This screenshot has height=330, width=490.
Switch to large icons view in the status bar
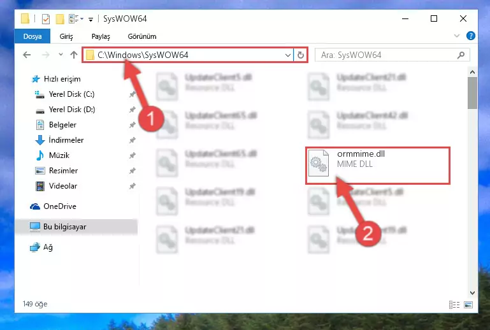(x=468, y=305)
